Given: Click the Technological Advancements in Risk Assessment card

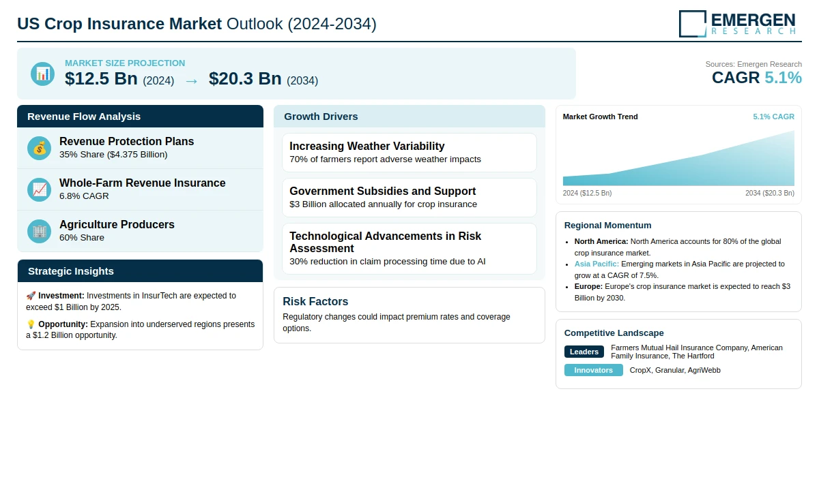Looking at the screenshot, I should [409, 248].
